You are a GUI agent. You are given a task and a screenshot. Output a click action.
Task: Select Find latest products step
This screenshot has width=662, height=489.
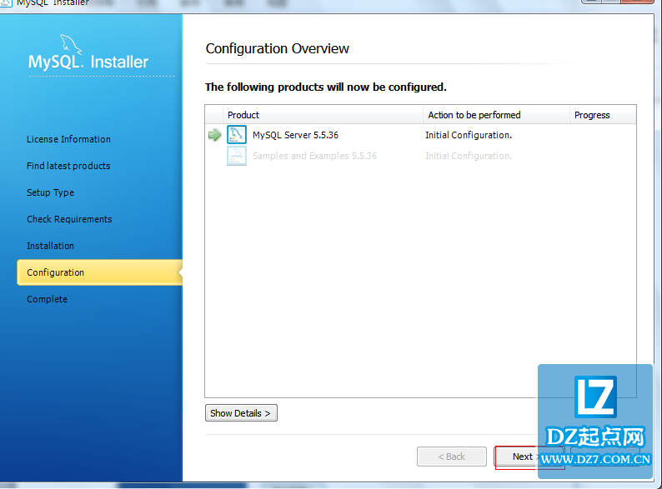pyautogui.click(x=68, y=166)
